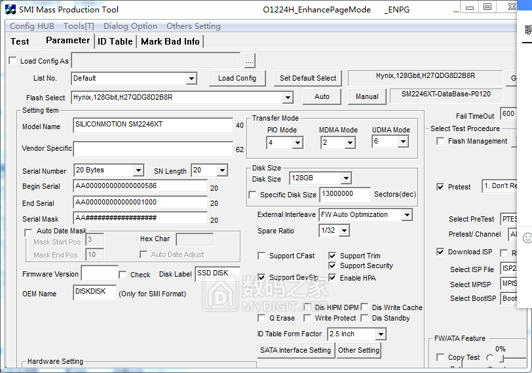Click the Disk Label input field
The image size is (532, 373).
pyautogui.click(x=218, y=274)
